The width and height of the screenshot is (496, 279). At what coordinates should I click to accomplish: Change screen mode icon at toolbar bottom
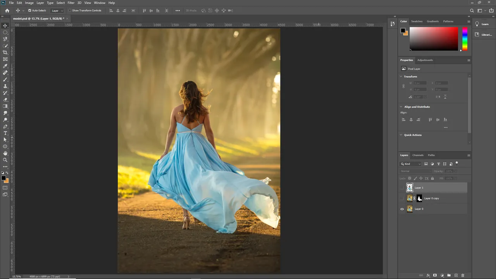tap(5, 195)
